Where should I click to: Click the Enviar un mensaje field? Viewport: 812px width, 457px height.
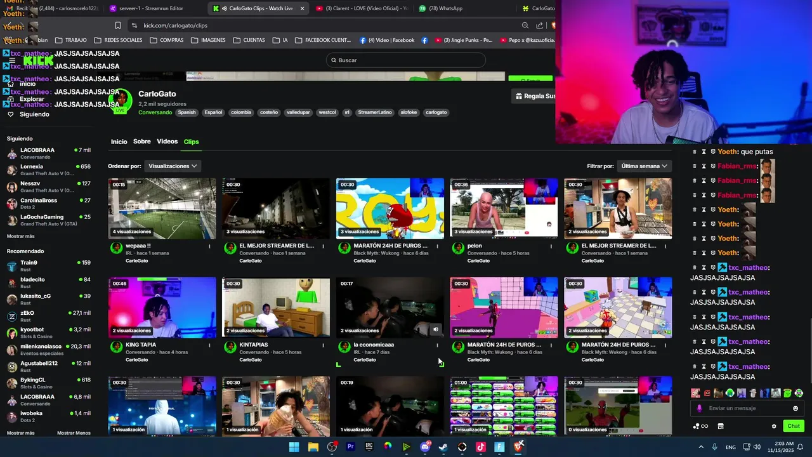click(747, 408)
